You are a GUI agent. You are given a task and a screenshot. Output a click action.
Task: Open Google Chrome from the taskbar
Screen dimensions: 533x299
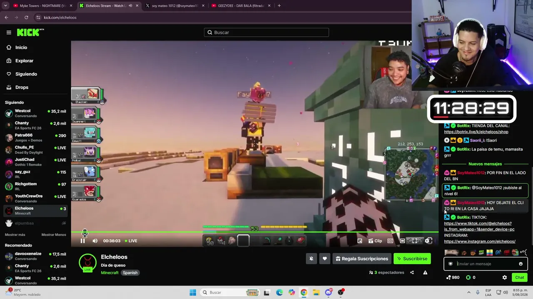pos(304,292)
